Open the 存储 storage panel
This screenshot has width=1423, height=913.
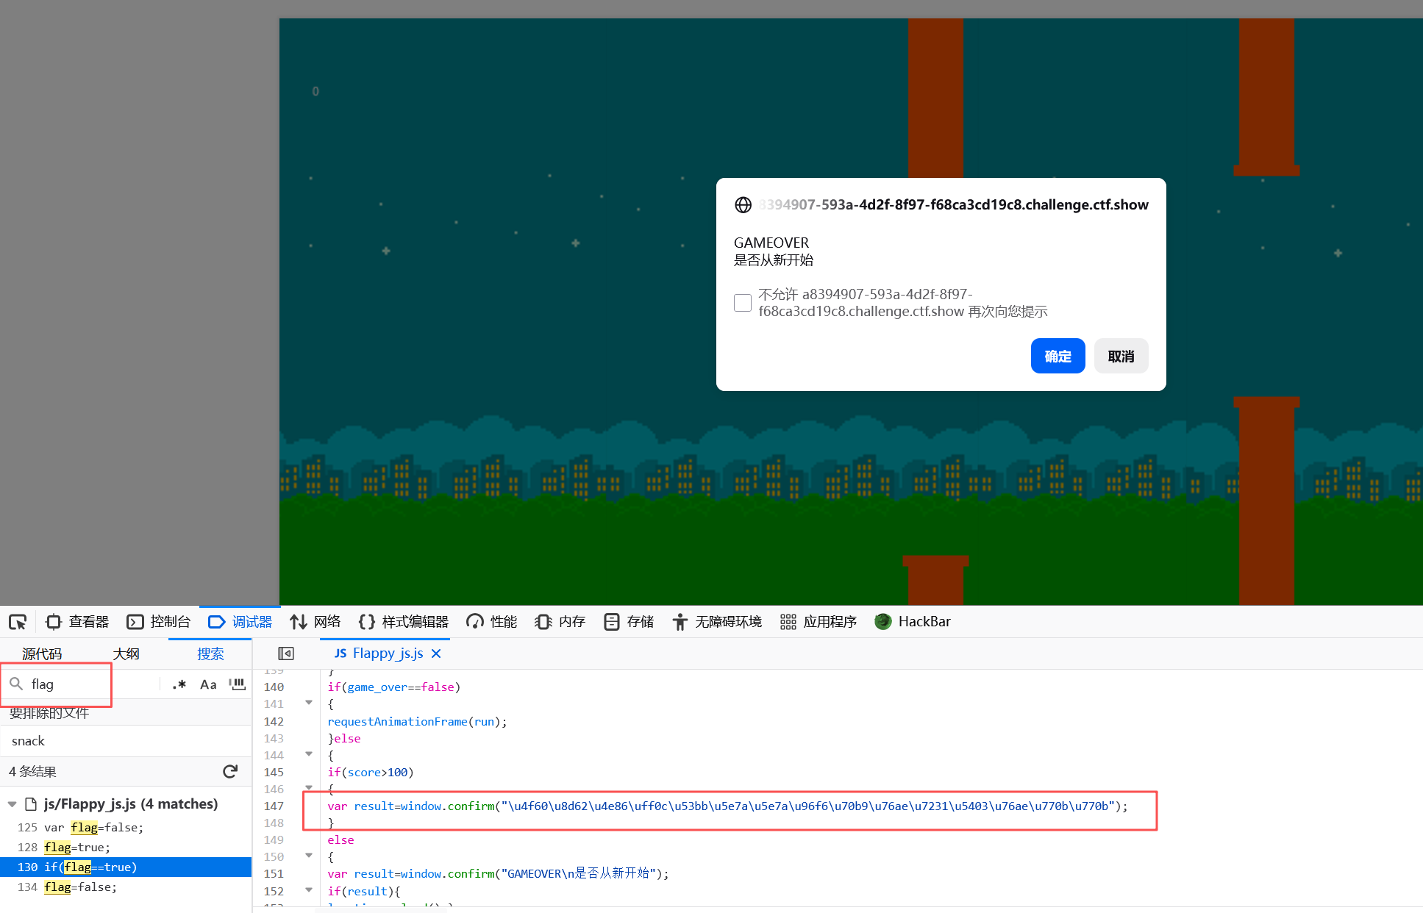click(x=629, y=622)
